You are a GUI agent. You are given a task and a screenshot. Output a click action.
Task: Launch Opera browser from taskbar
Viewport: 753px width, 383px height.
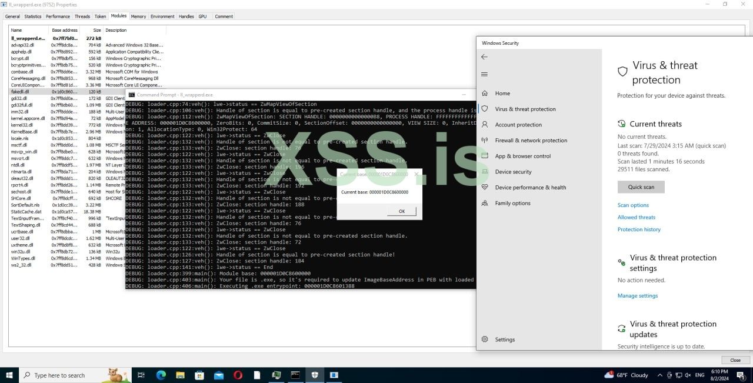(x=238, y=375)
